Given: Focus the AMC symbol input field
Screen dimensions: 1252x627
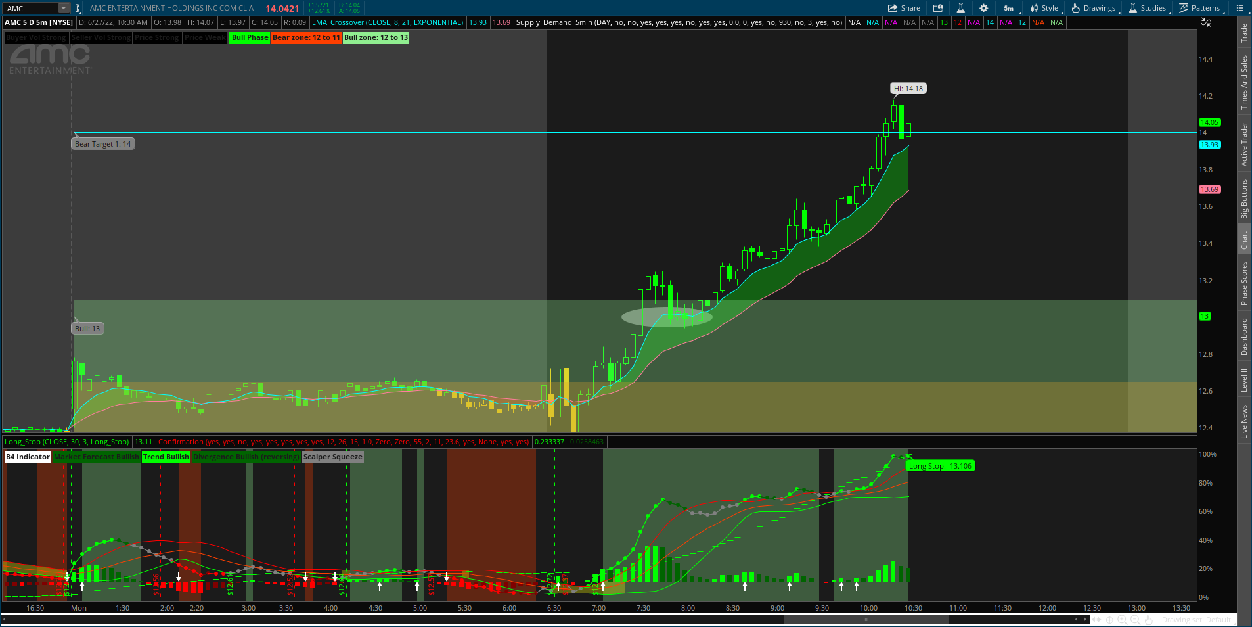Looking at the screenshot, I should [31, 8].
